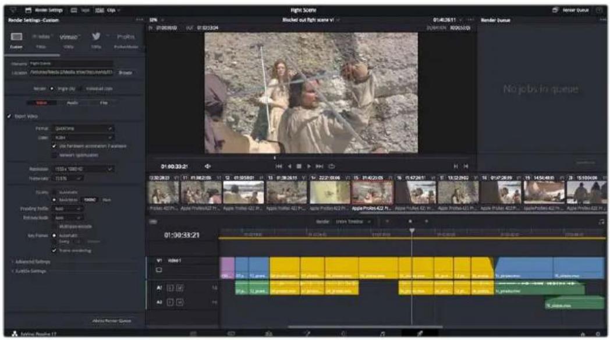Image resolution: width=610 pixels, height=340 pixels.
Task: Toggle the Export Video checkbox
Action: click(9, 116)
